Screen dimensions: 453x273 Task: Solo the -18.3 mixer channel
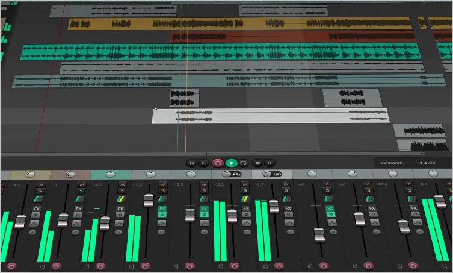click(163, 191)
